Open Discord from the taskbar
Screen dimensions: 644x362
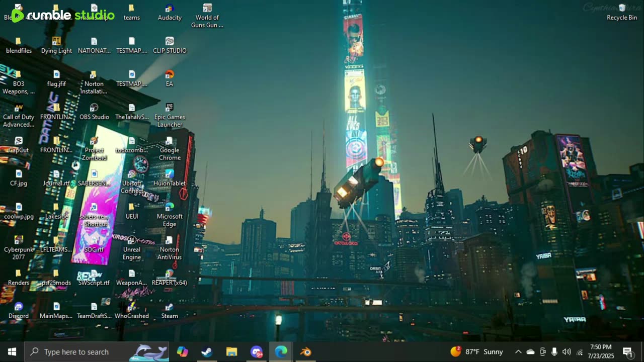pos(257,352)
